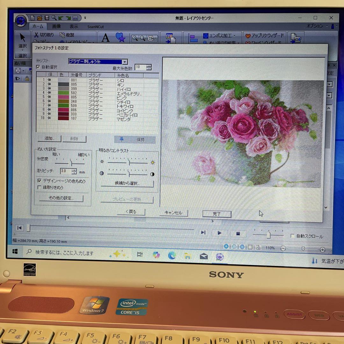Screen dimensions: 344x344
Task: Click the 走りピッチ spinner arrows
Action: [74, 171]
